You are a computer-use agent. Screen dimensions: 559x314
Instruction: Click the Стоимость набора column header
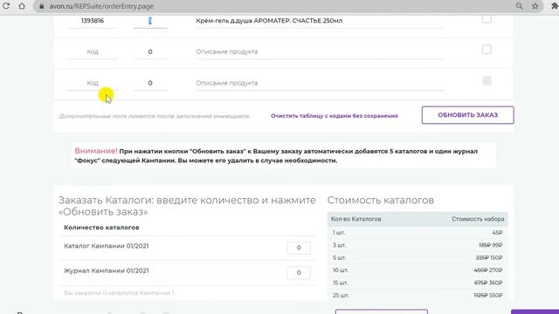[478, 219]
